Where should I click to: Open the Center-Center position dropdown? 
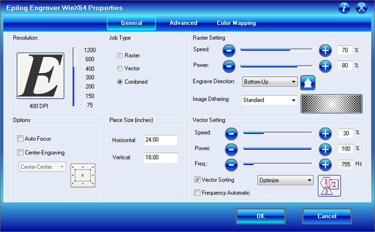[x=42, y=167]
